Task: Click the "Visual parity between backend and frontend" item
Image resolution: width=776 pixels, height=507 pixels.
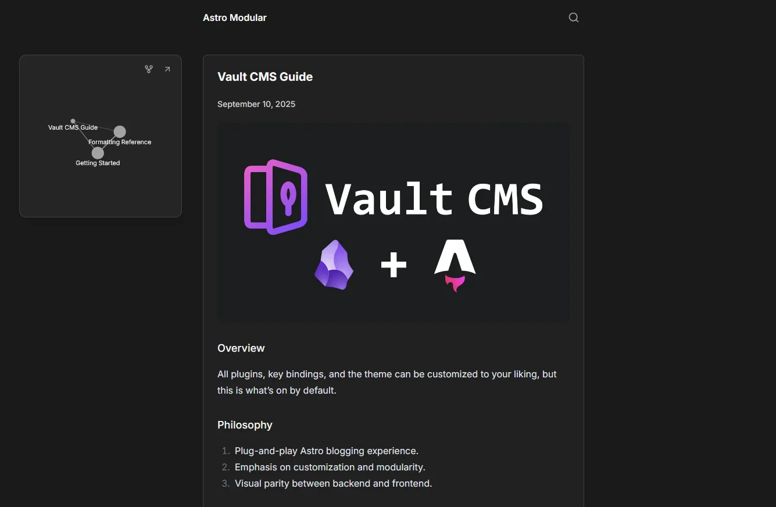Action: 333,483
